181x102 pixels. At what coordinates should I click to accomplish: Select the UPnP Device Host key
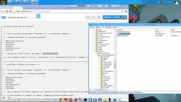pos(104,44)
